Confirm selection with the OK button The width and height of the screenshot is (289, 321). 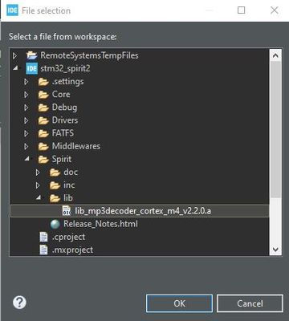(x=179, y=303)
